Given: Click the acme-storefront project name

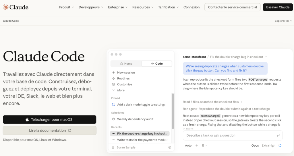Looking at the screenshot, I should pos(194,57).
